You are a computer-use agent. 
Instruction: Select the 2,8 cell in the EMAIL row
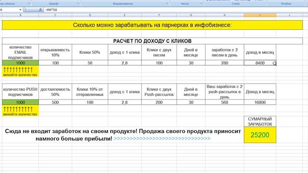pos(125,63)
